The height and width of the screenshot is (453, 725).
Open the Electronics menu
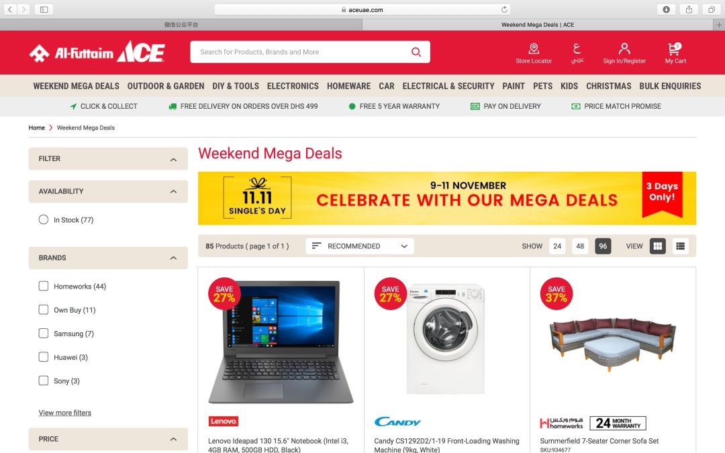[293, 86]
